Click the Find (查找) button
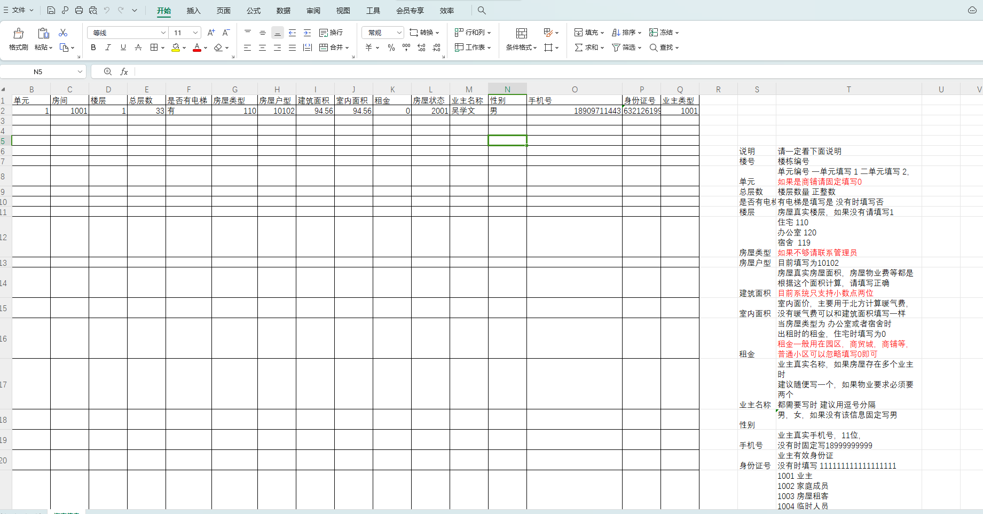Image resolution: width=983 pixels, height=514 pixels. pyautogui.click(x=664, y=48)
